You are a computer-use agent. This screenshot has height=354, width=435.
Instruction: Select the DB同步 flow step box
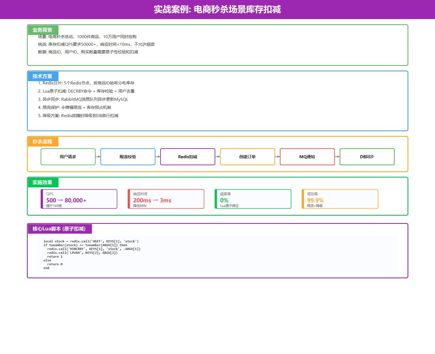(x=367, y=157)
